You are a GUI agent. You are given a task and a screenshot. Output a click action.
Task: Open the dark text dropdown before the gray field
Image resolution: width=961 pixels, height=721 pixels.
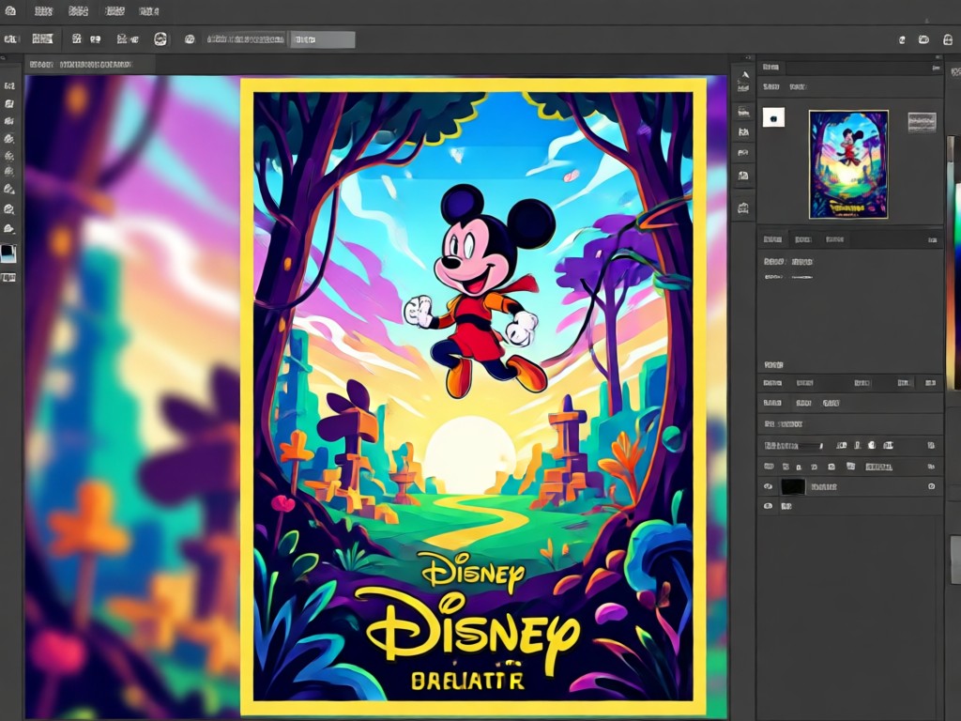tap(246, 39)
